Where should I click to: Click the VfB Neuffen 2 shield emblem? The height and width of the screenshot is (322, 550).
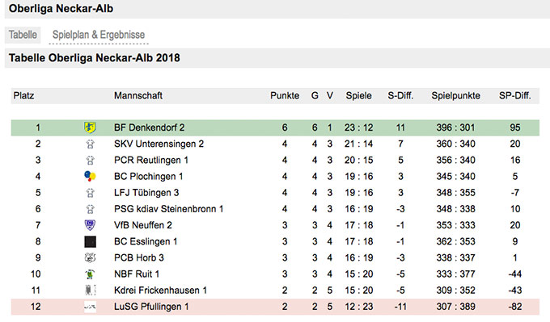pos(90,225)
